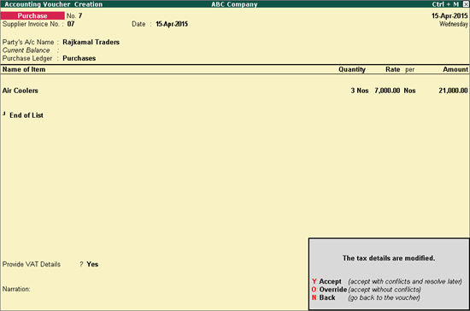Image resolution: width=470 pixels, height=311 pixels.
Task: Click the invoice Date field 15-Apr-2015
Action: pyautogui.click(x=172, y=24)
